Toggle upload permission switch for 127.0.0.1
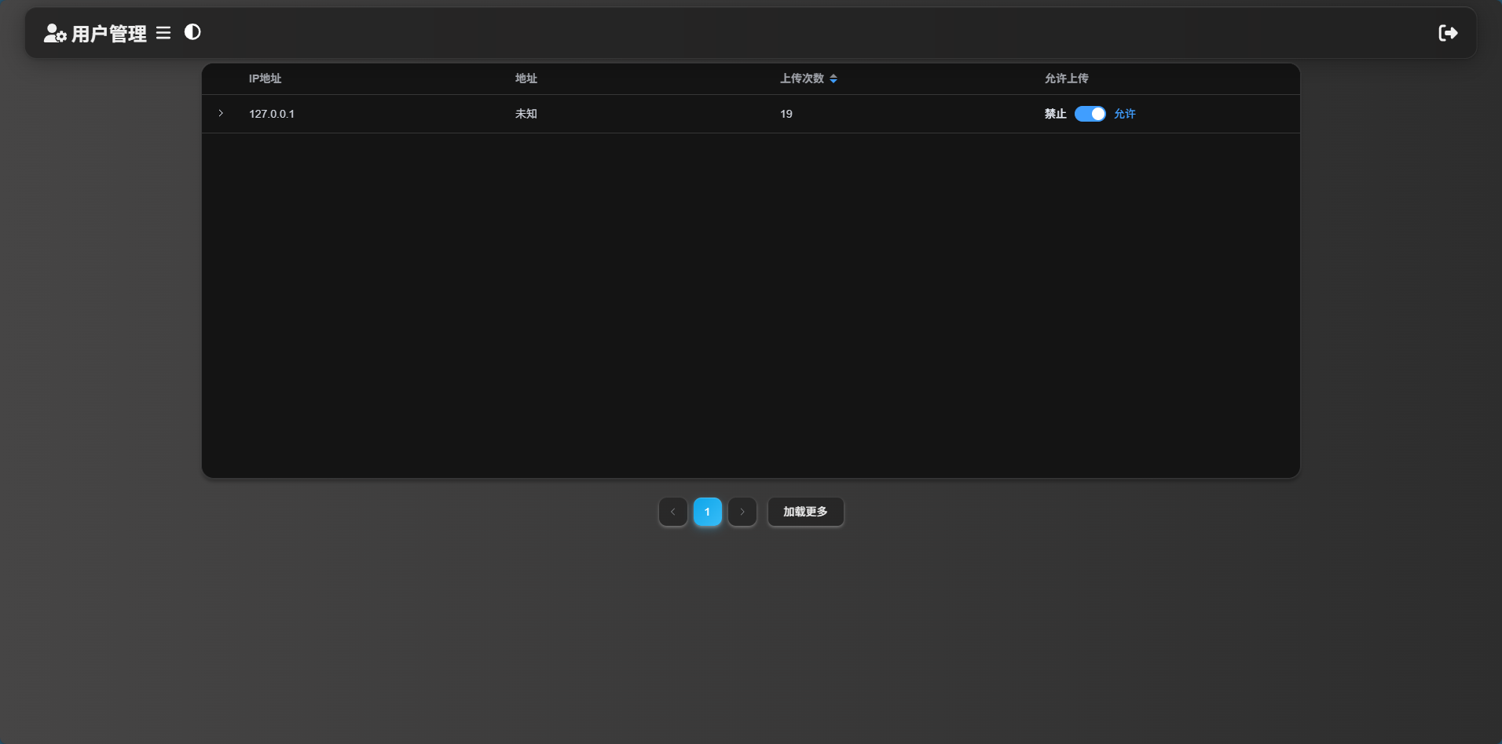 pyautogui.click(x=1090, y=114)
